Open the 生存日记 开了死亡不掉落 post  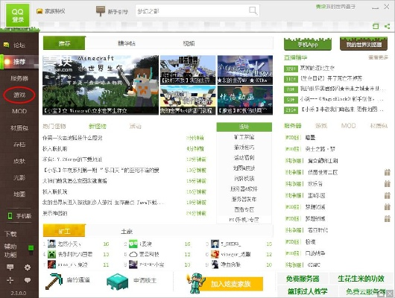pyautogui.click(x=331, y=78)
